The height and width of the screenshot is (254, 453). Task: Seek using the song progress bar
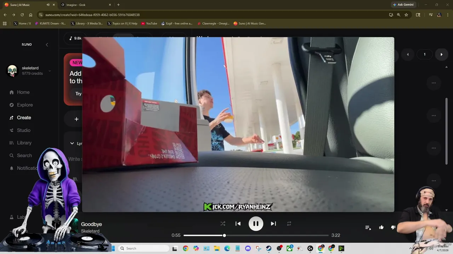pyautogui.click(x=256, y=235)
